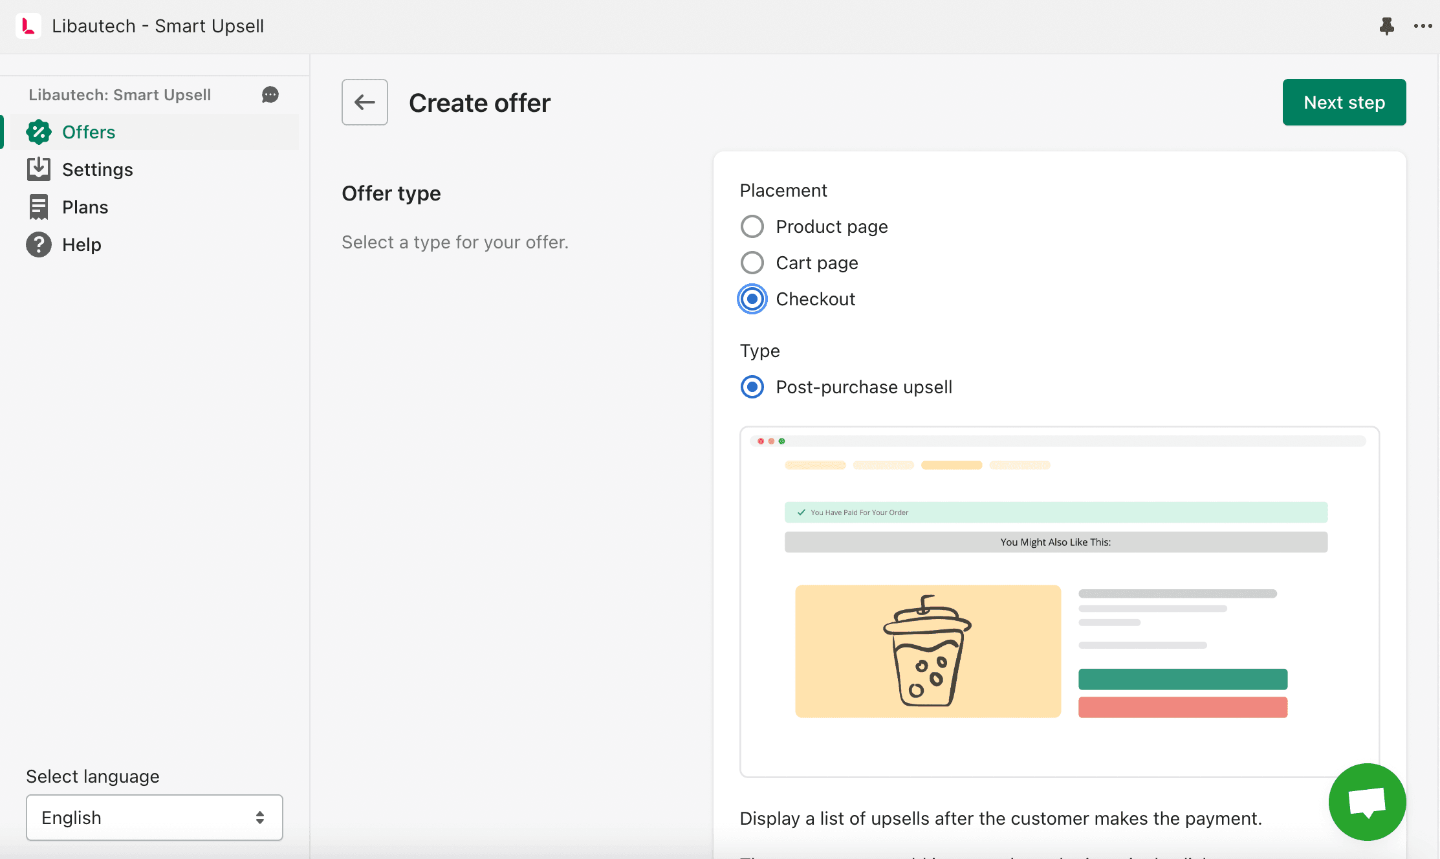Click the 'Create offer' page heading
1440x859 pixels.
[480, 103]
